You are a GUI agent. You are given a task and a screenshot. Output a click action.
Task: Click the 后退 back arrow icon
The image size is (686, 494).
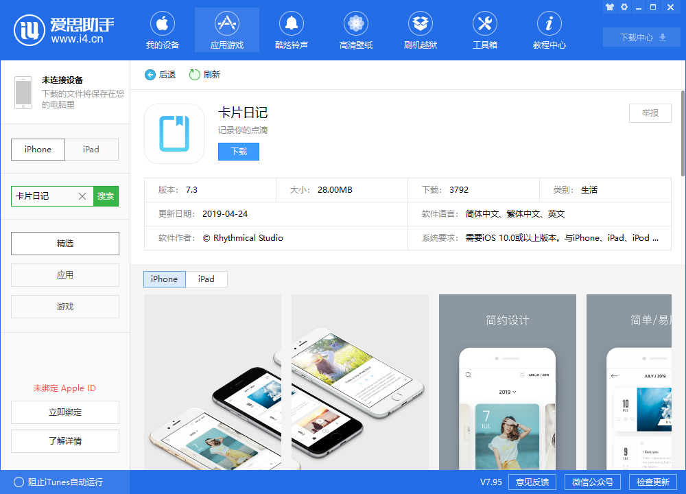[150, 75]
